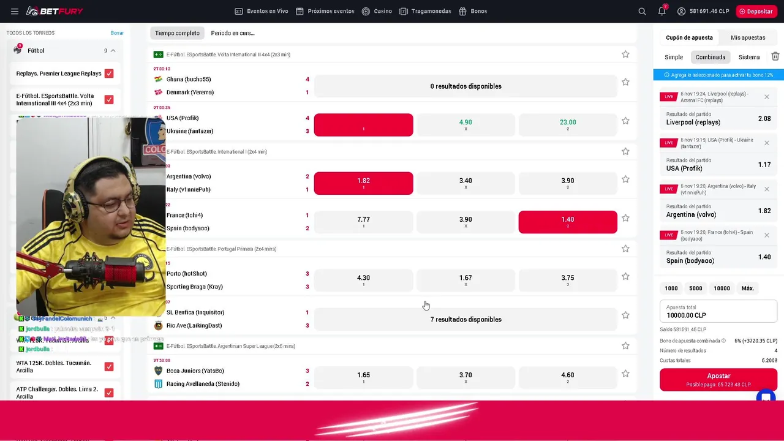Click the Apuesta total input field
This screenshot has width=784, height=441.
[x=718, y=311]
